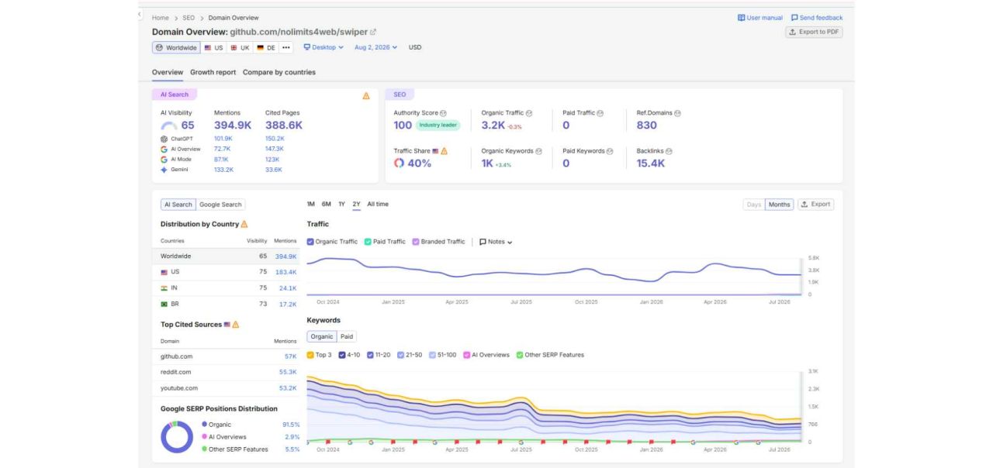Click the Brazil flag in country list
The width and height of the screenshot is (993, 468).
[x=164, y=305]
